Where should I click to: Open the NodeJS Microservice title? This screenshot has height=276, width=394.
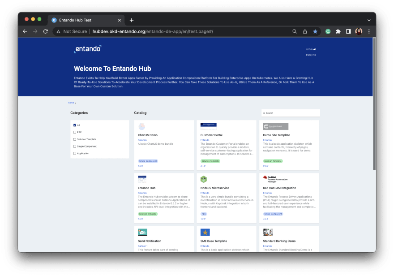pos(215,188)
